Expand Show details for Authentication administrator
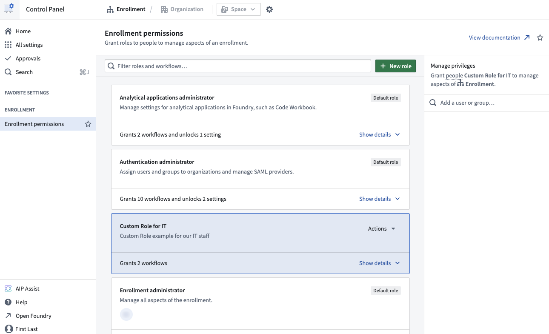The image size is (549, 334). pos(379,199)
